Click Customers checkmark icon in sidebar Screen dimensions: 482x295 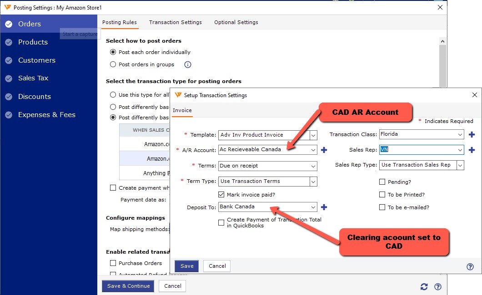9,60
